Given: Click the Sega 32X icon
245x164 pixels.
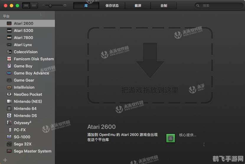Looking at the screenshot, I should coord(9,144).
